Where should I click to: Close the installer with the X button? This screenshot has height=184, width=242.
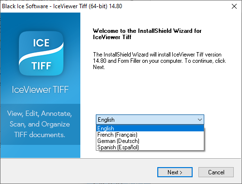(234, 6)
